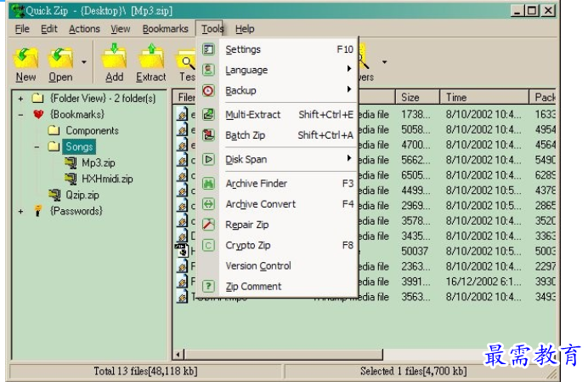Click the Components folder icon

click(54, 130)
